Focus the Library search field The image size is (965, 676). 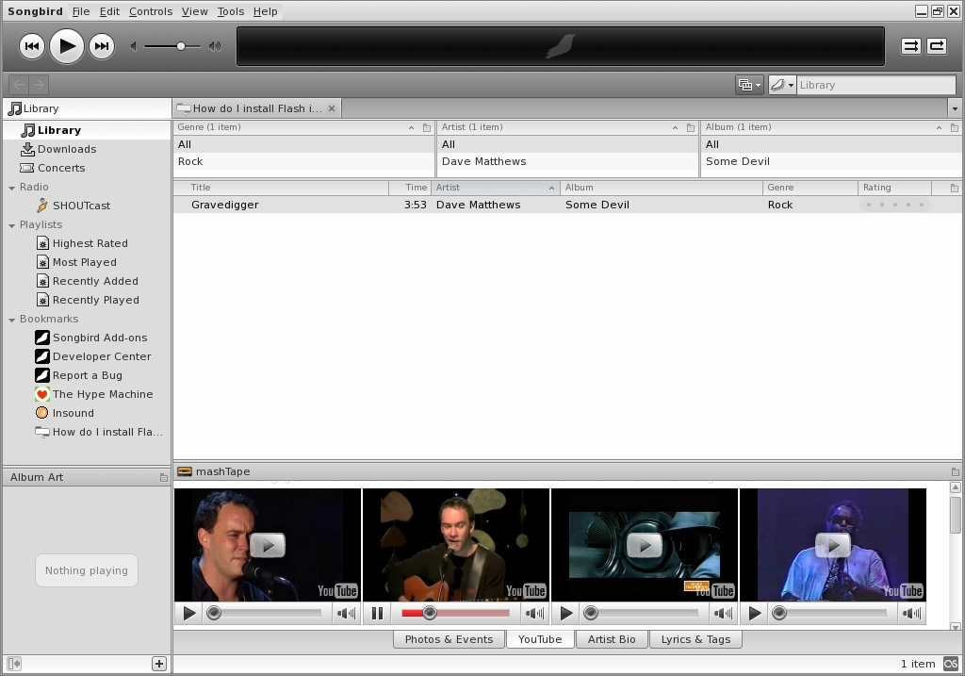876,85
